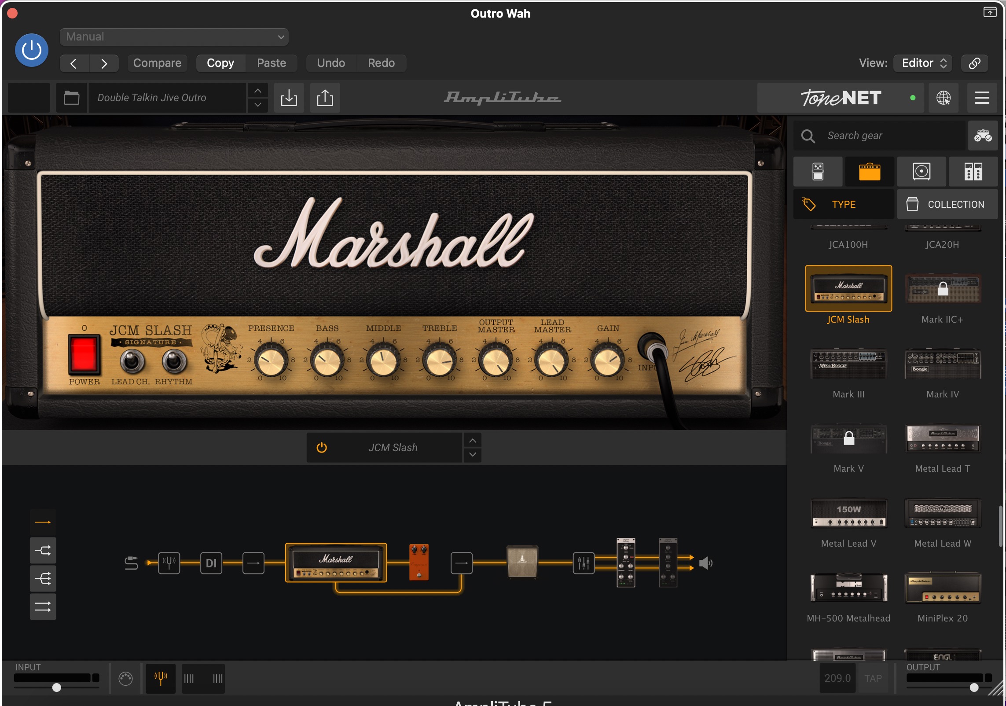Select previous preset with up chevron
This screenshot has width=1006, height=706.
tap(258, 91)
